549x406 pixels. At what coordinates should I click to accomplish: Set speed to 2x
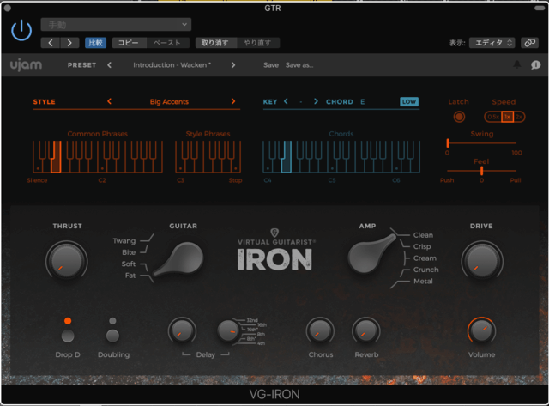coord(518,117)
